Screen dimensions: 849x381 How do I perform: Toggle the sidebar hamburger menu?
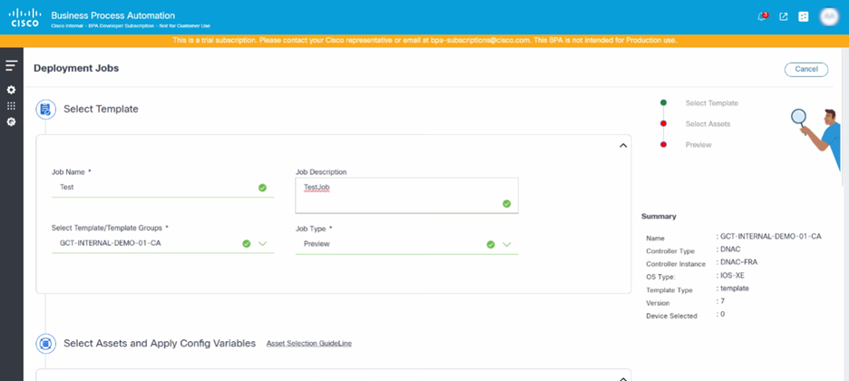pyautogui.click(x=12, y=66)
